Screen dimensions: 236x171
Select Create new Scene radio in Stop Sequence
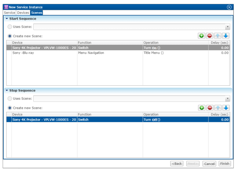(10, 108)
